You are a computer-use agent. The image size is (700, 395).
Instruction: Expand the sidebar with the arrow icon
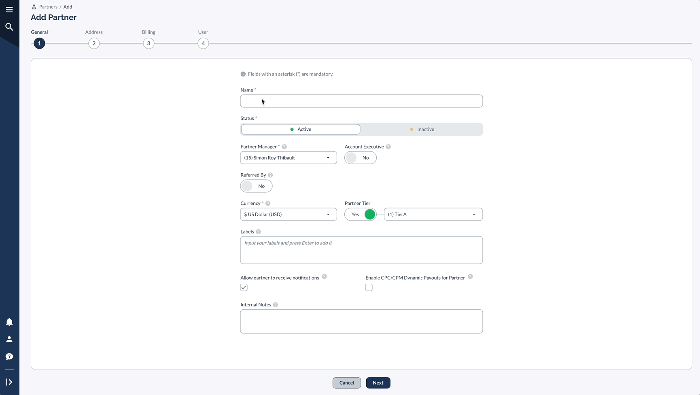click(9, 382)
